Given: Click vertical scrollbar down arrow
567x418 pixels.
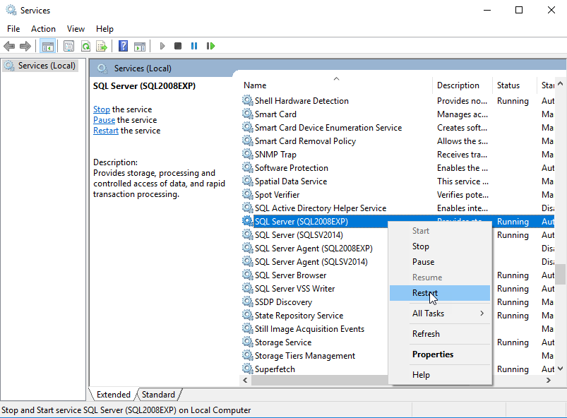Looking at the screenshot, I should (x=560, y=369).
